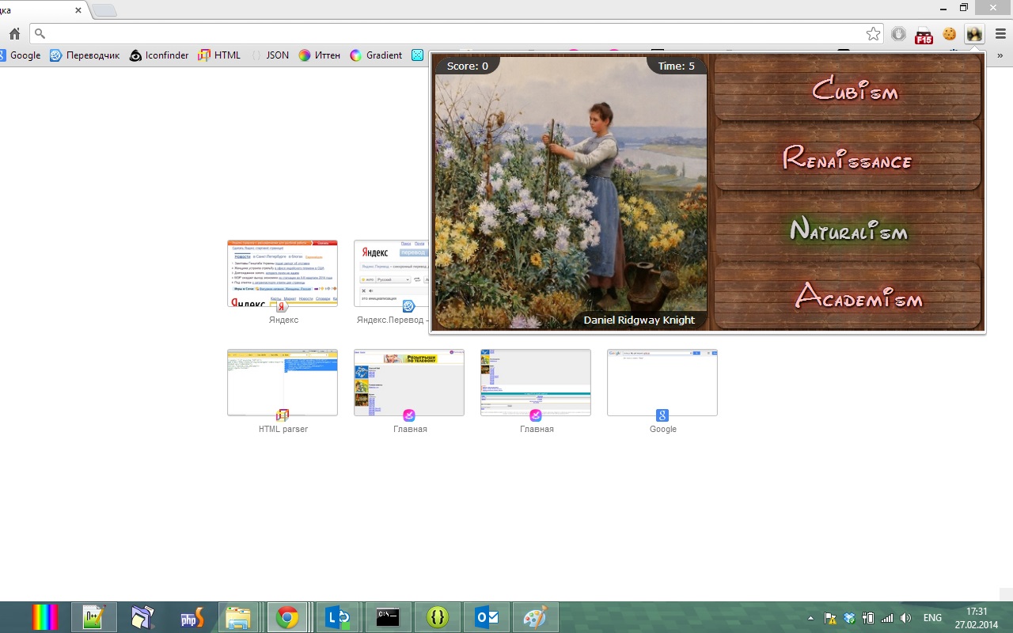Open the Chrome hamburger menu
Image resolution: width=1013 pixels, height=633 pixels.
[x=1000, y=34]
